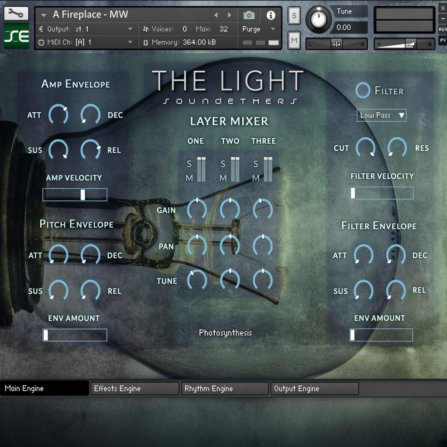Open the Purge dropdown menu
This screenshot has width=447, height=447.
[258, 29]
